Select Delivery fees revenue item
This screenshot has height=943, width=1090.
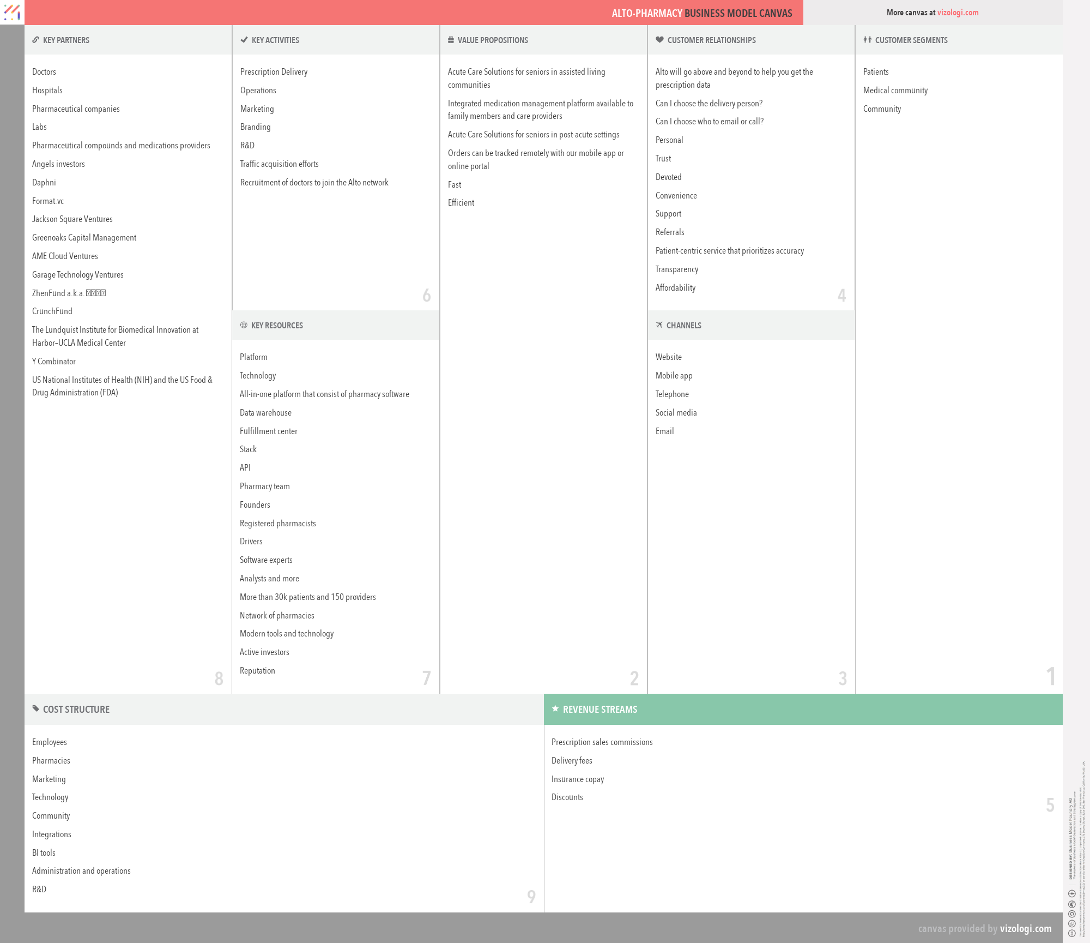point(571,761)
